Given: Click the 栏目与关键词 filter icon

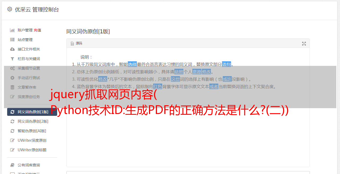Looking at the screenshot, I should pos(12,59).
